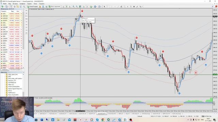Open Microsoft Word from the taskbar
218x122 pixels.
click(42, 120)
